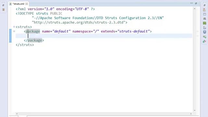Restore the left minimized view stack
The image size is (208, 117).
point(3,5)
